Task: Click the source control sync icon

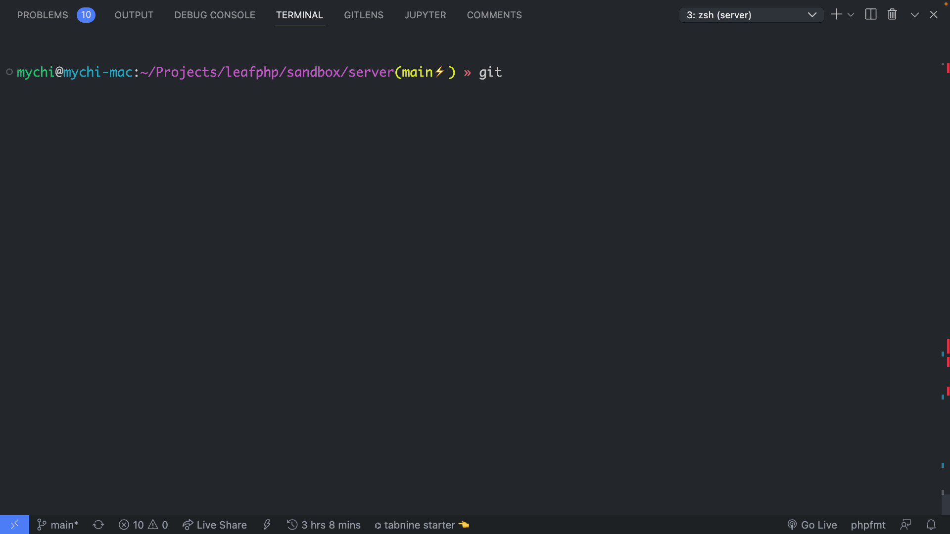Action: pos(98,525)
